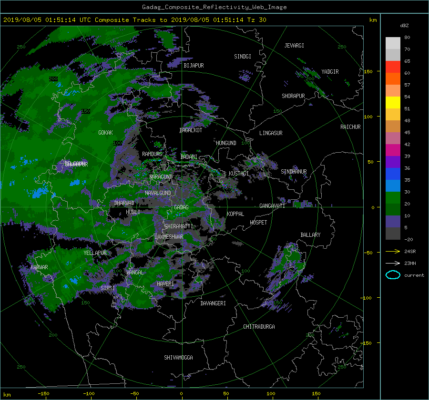Viewport: 429px width, 400px height.
Task: Click the DHARWAD city label
Action: [124, 203]
